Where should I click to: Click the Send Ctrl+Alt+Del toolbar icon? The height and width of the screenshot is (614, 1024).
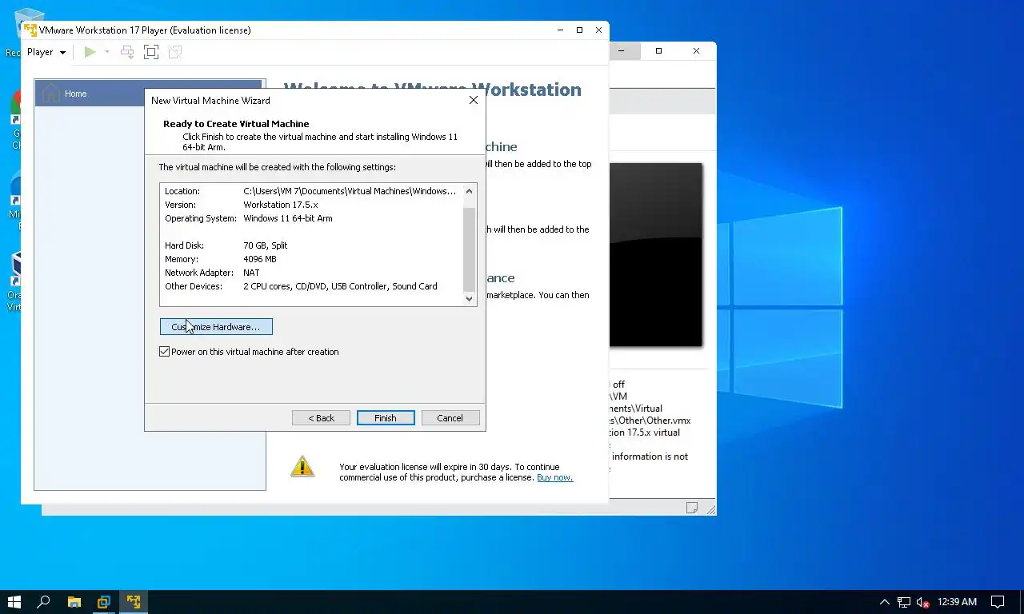126,52
